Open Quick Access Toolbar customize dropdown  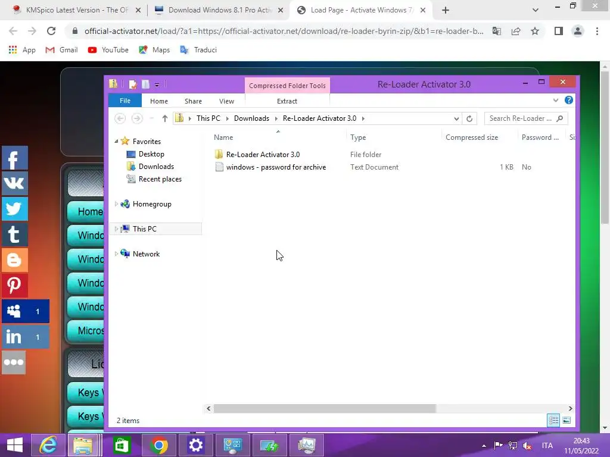157,84
